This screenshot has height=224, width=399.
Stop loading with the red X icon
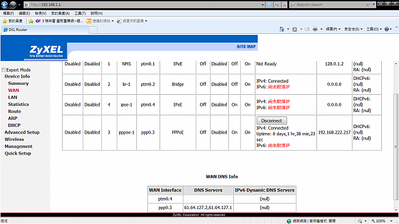tap(284, 4)
